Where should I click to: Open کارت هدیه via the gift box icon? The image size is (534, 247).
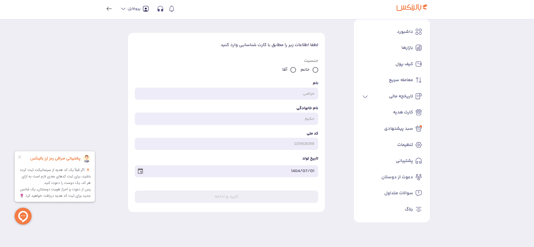point(419,112)
